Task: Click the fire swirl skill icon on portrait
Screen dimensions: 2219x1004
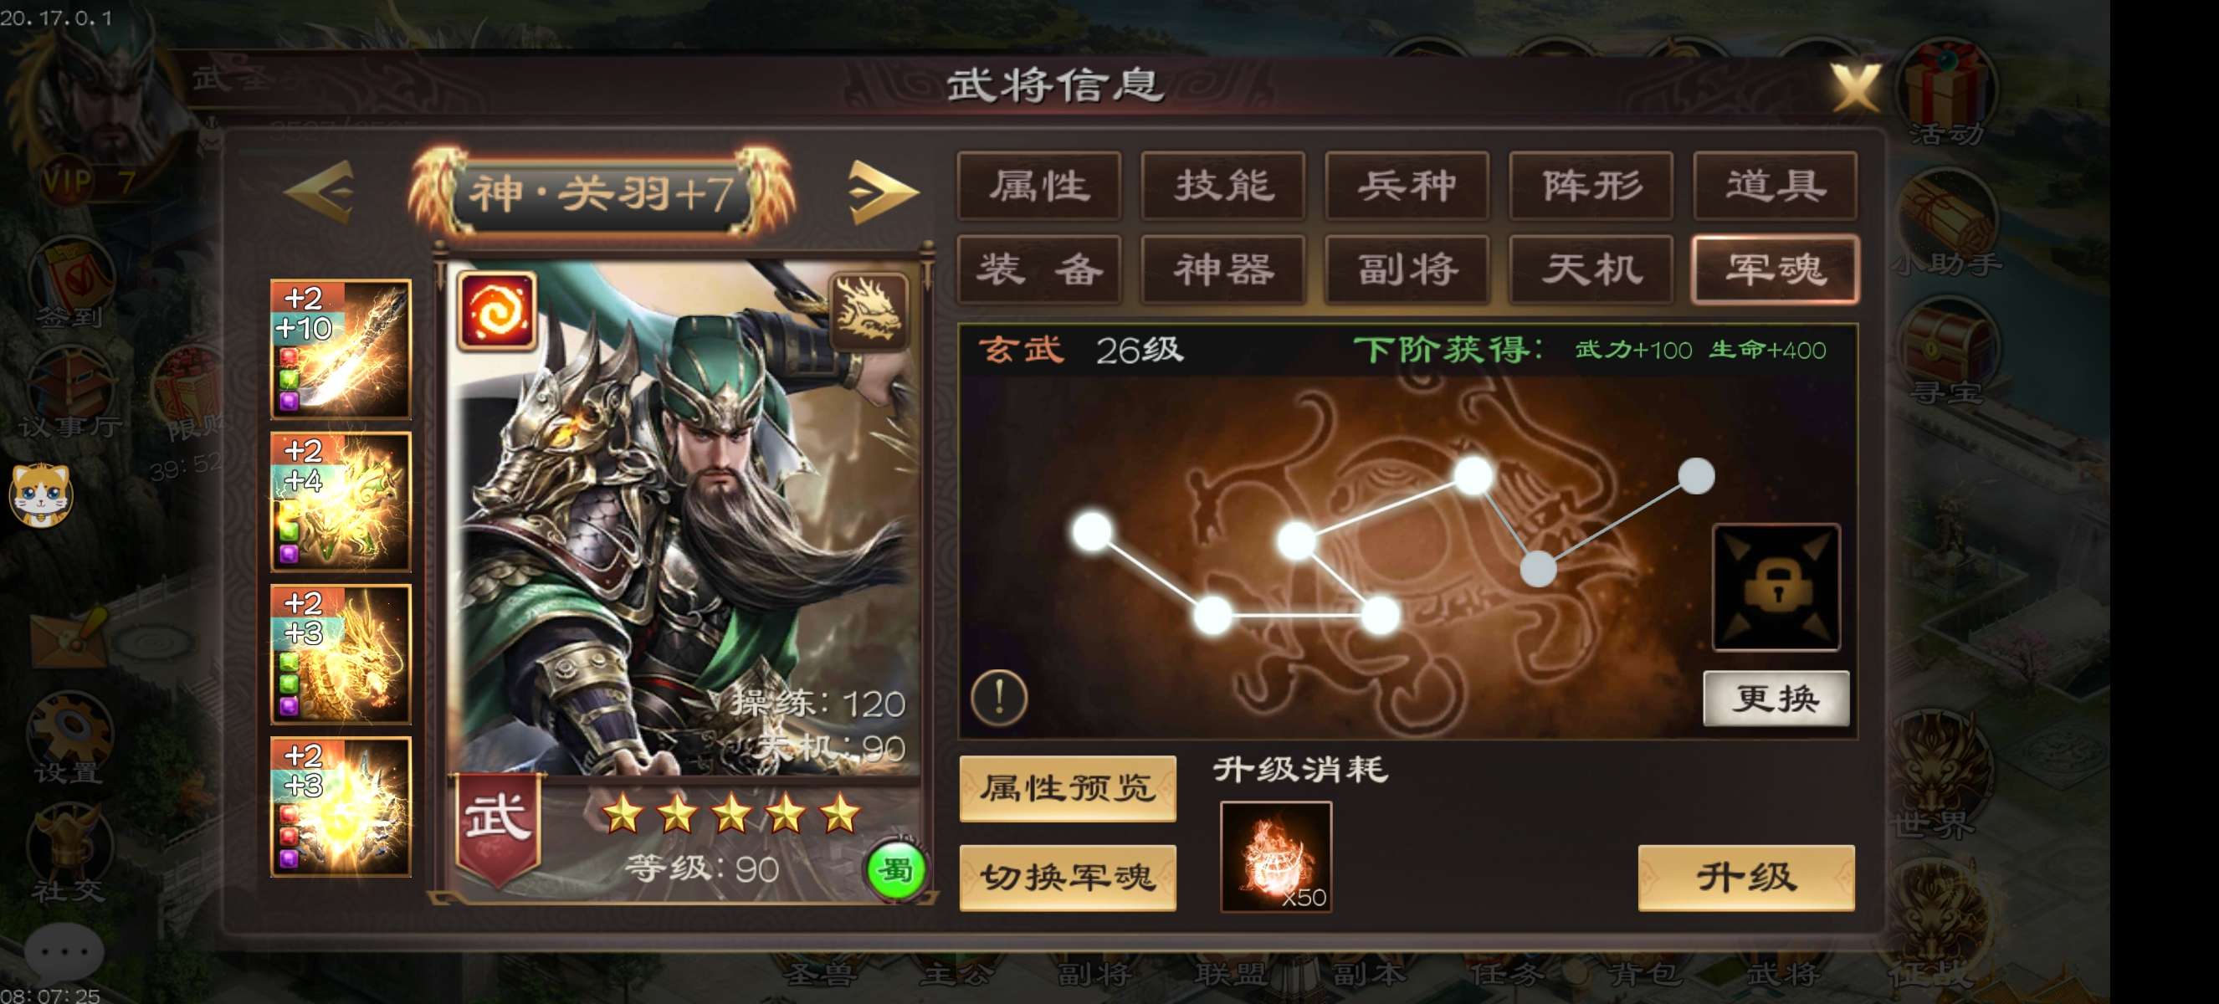Action: tap(497, 311)
